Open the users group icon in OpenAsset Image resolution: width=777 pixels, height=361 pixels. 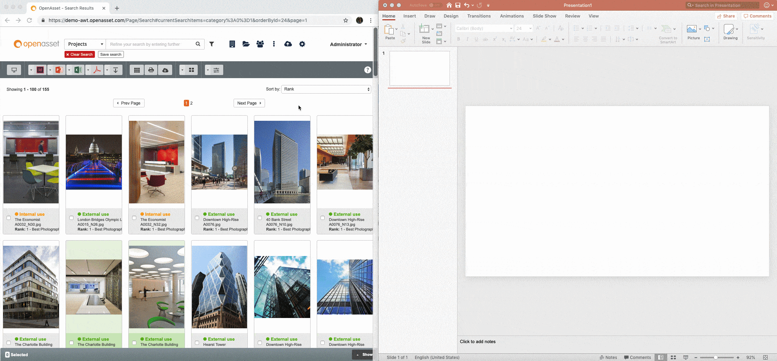(x=260, y=44)
